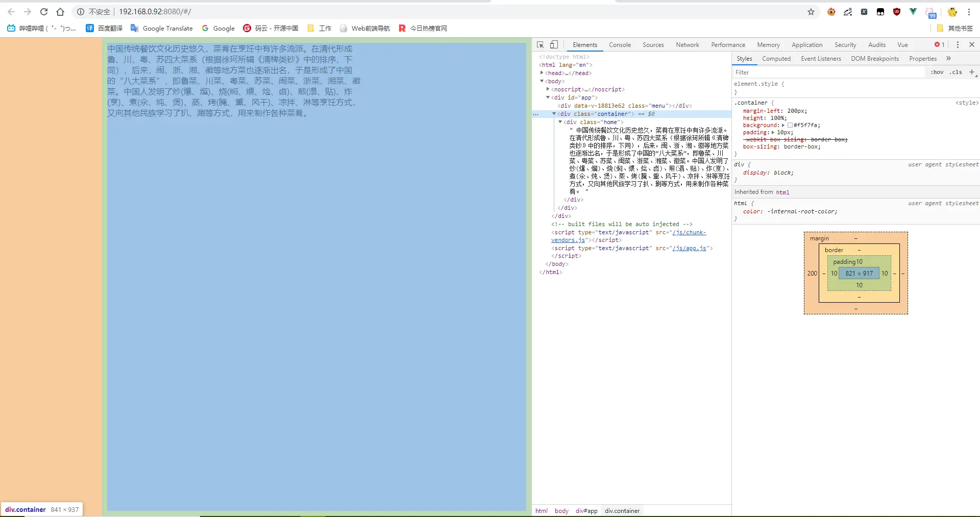Viewport: 980px width, 517px height.
Task: Switch to the Memory tab
Action: pyautogui.click(x=769, y=45)
